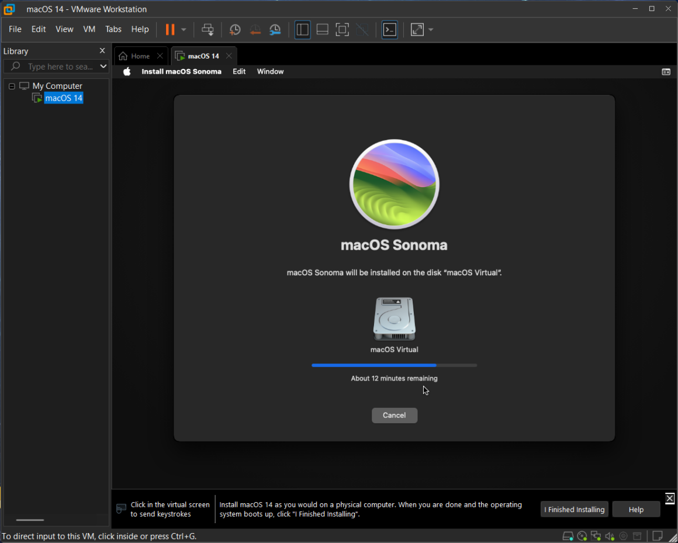Click the stretch guest display icon
The height and width of the screenshot is (543, 678).
pyautogui.click(x=417, y=29)
